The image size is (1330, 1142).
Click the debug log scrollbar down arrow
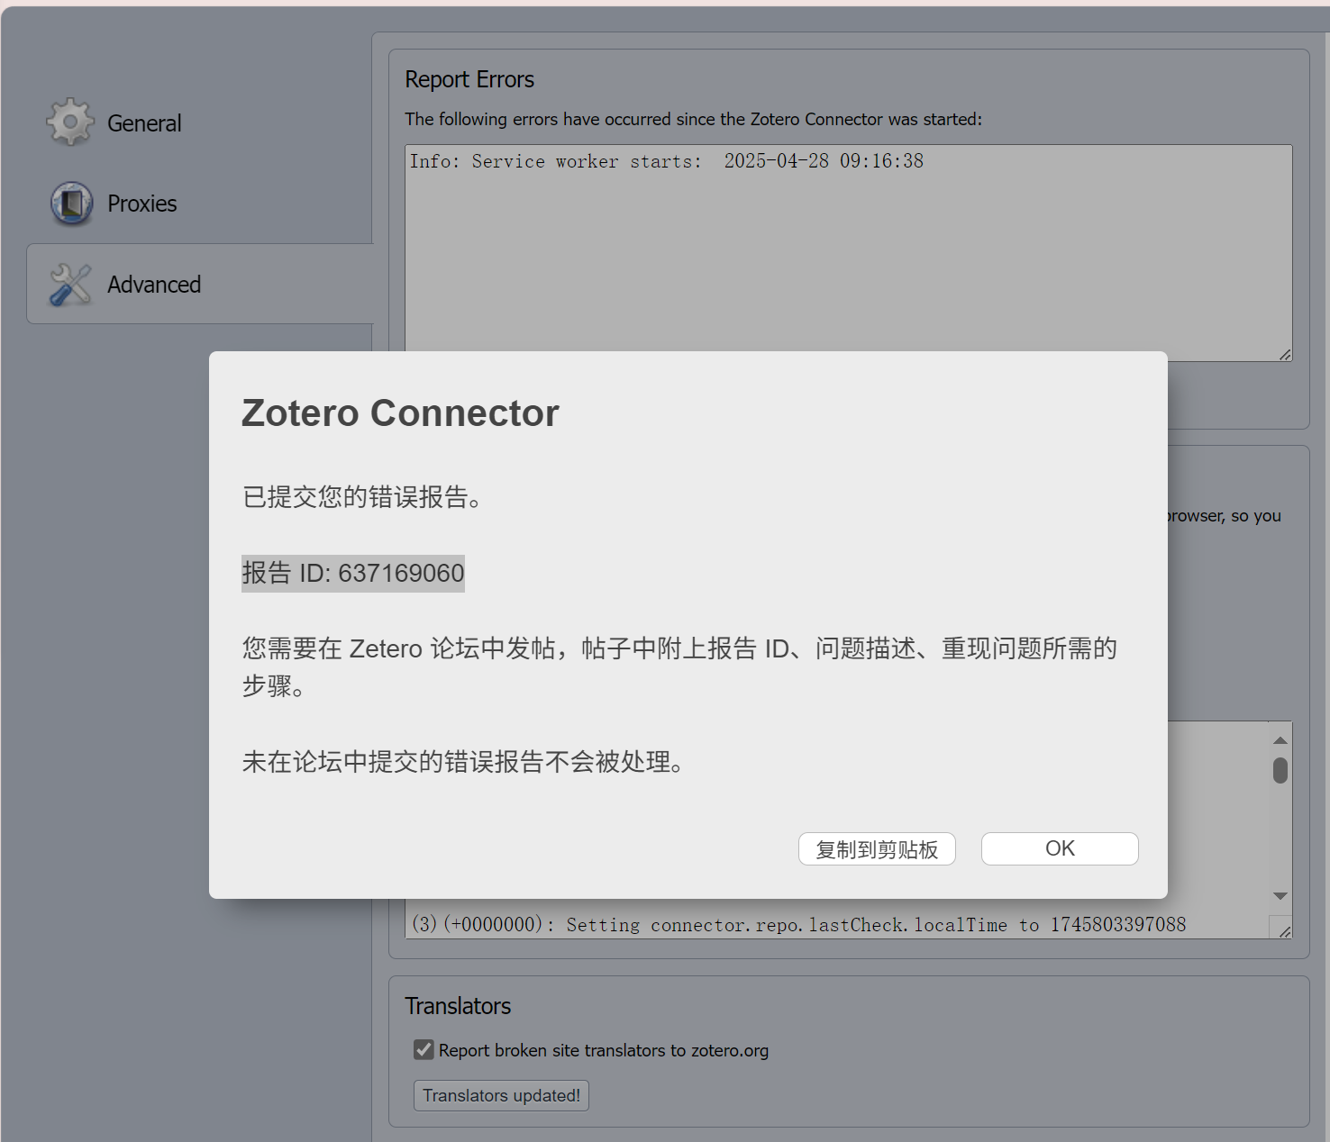click(1280, 896)
